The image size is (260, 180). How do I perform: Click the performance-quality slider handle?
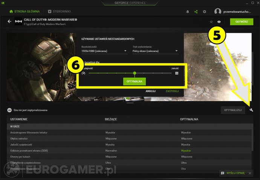(135, 73)
